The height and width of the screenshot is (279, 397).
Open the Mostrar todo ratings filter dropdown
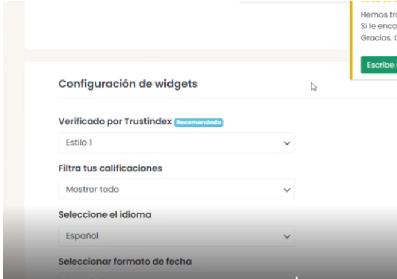pyautogui.click(x=176, y=190)
